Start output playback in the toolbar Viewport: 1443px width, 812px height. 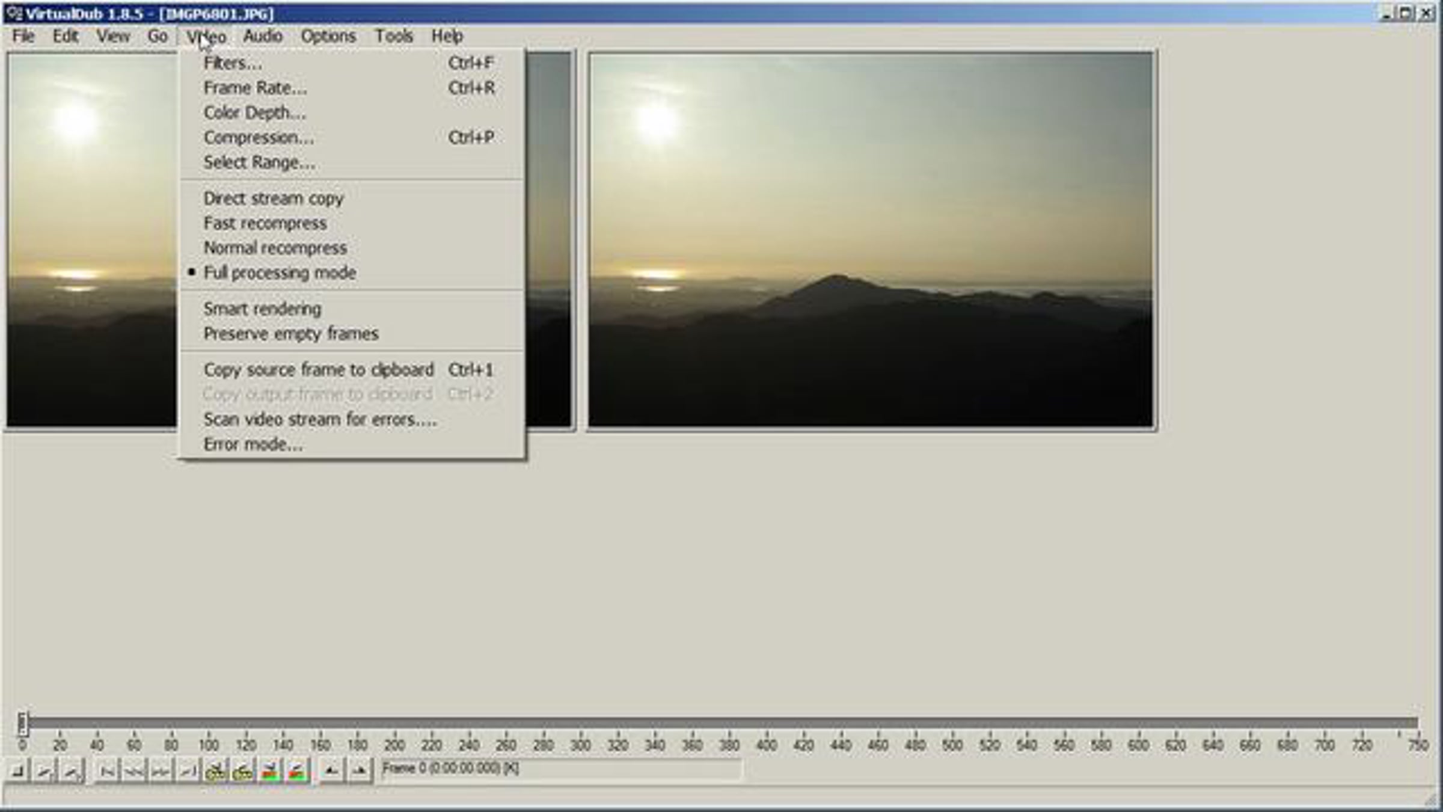point(72,770)
